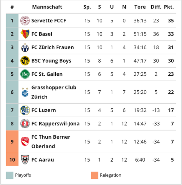
Task: Select the orange rank 10 cell
Action: [12, 160]
